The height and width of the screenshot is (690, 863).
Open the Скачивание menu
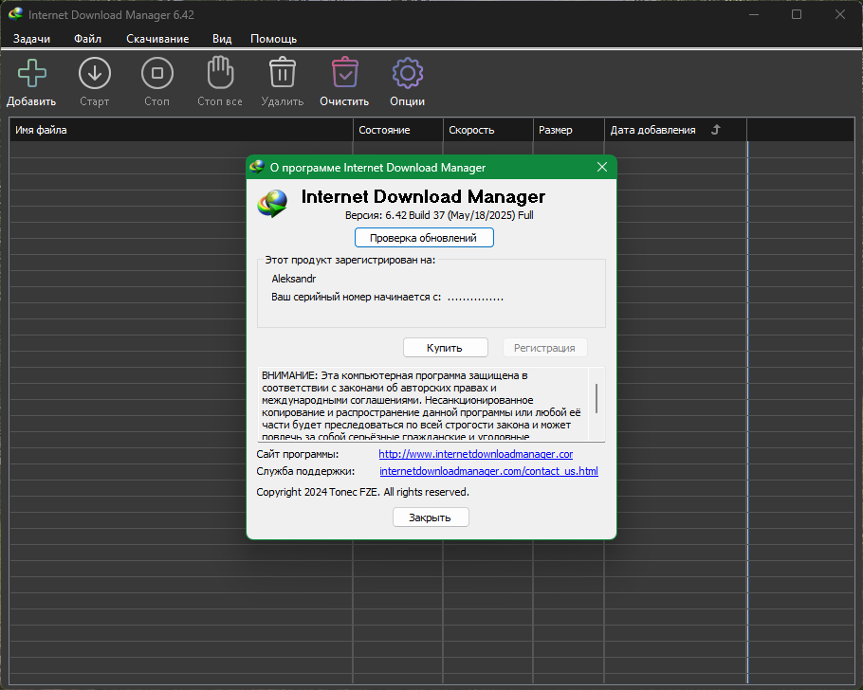pos(157,39)
